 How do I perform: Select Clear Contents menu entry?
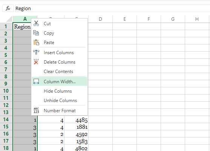[x=60, y=72]
